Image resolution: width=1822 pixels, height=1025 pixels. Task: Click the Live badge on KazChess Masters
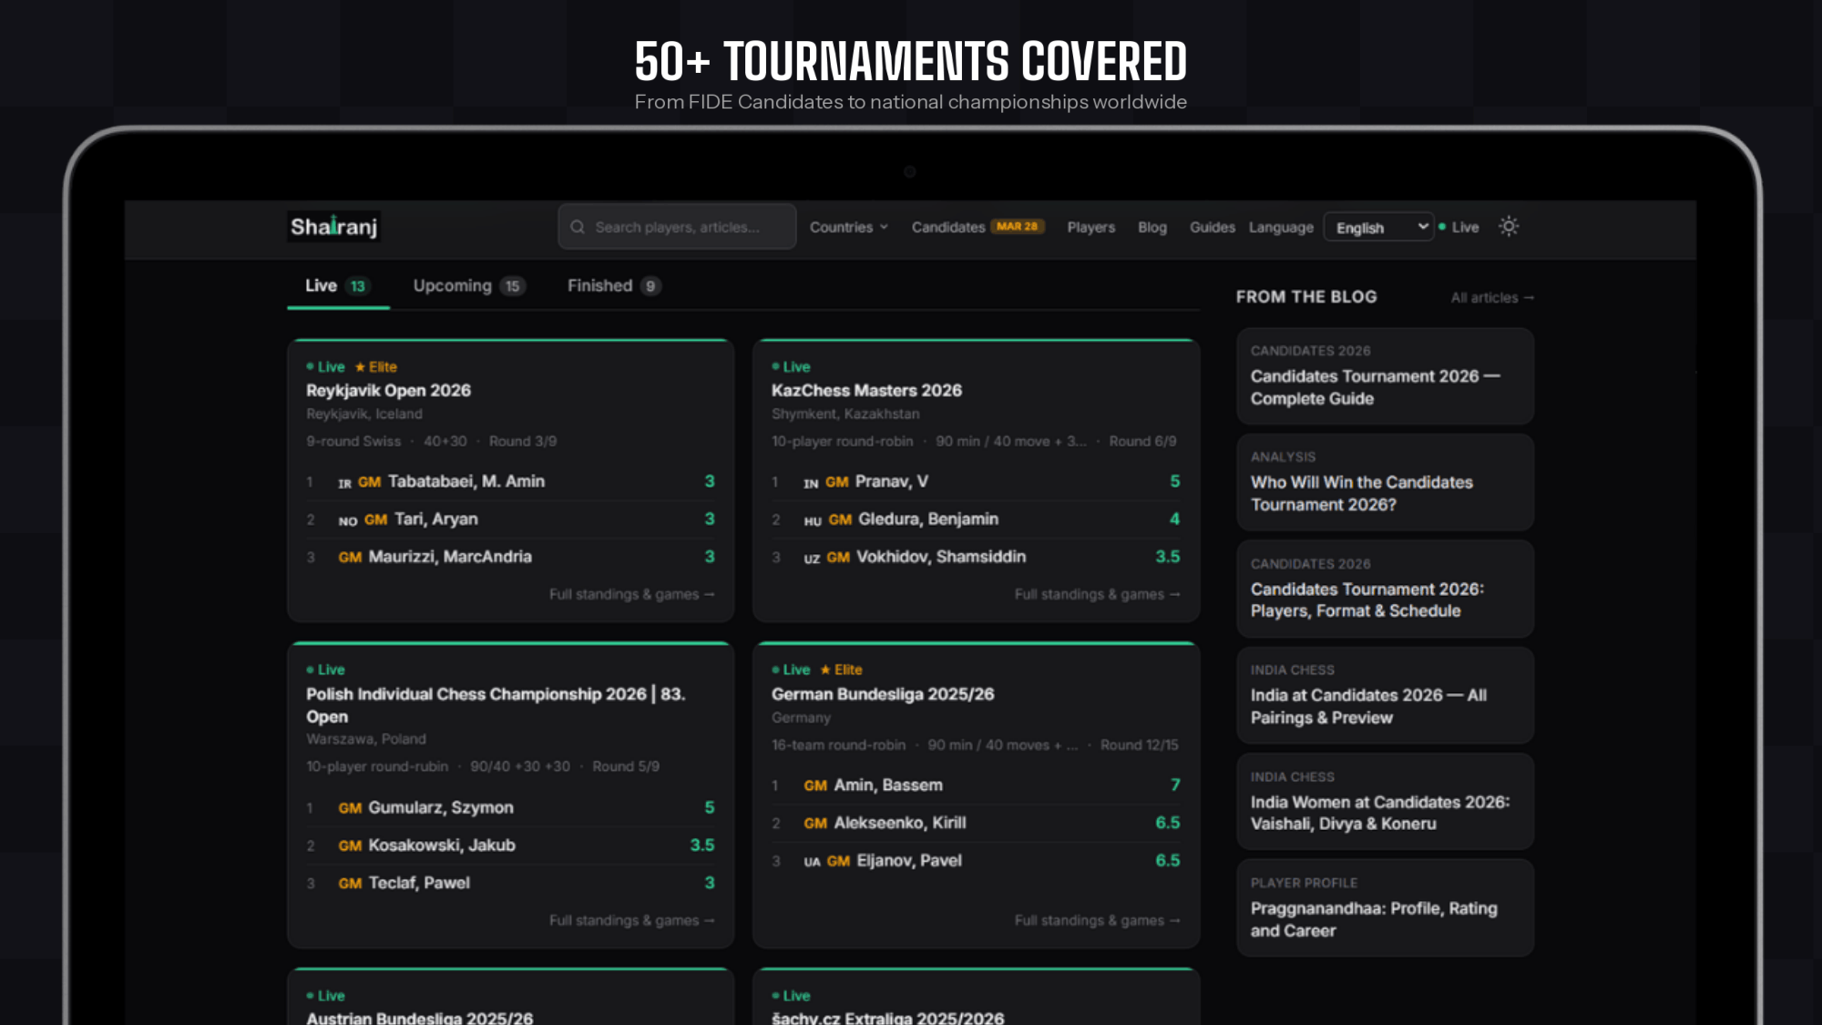(x=791, y=367)
